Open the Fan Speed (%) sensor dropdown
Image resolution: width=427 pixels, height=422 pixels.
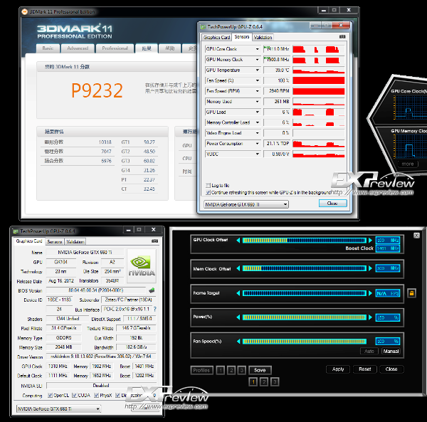pyautogui.click(x=257, y=80)
